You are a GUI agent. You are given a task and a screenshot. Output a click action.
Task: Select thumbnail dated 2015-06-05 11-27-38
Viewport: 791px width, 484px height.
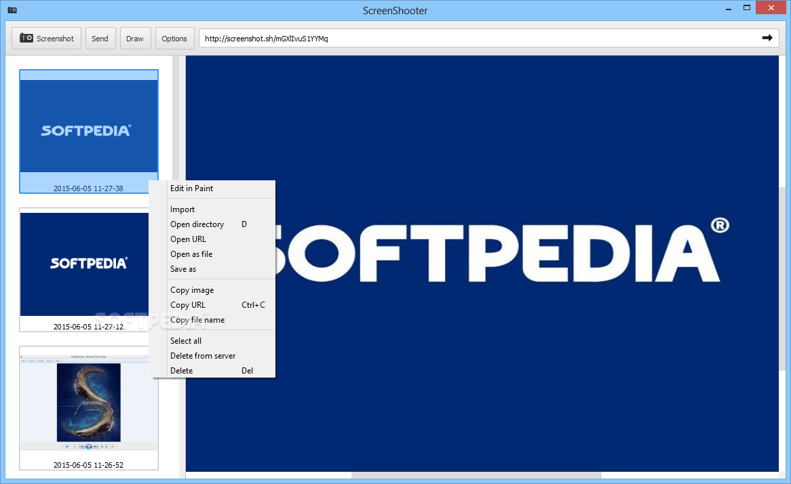[x=89, y=131]
